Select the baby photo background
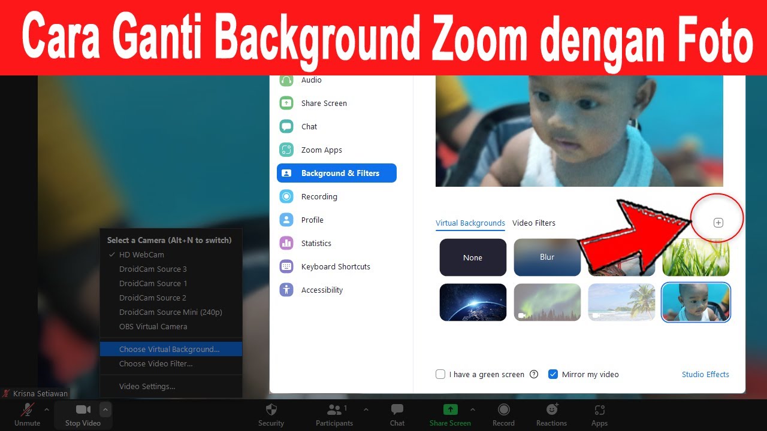This screenshot has height=431, width=767. pos(696,302)
